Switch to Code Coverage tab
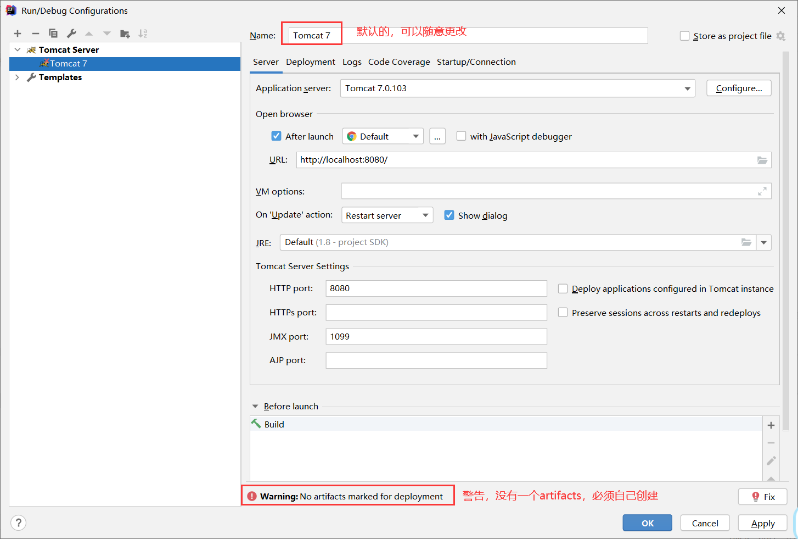The width and height of the screenshot is (798, 539). tap(399, 62)
